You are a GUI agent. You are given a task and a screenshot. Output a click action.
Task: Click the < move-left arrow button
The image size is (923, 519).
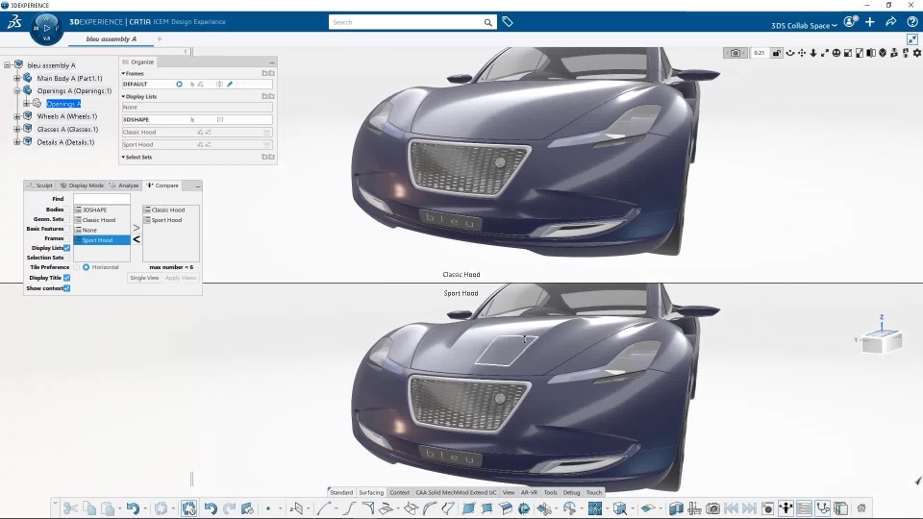click(x=136, y=239)
